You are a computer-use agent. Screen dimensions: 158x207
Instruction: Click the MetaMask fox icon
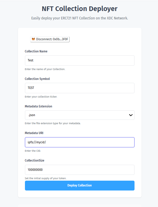point(33,39)
